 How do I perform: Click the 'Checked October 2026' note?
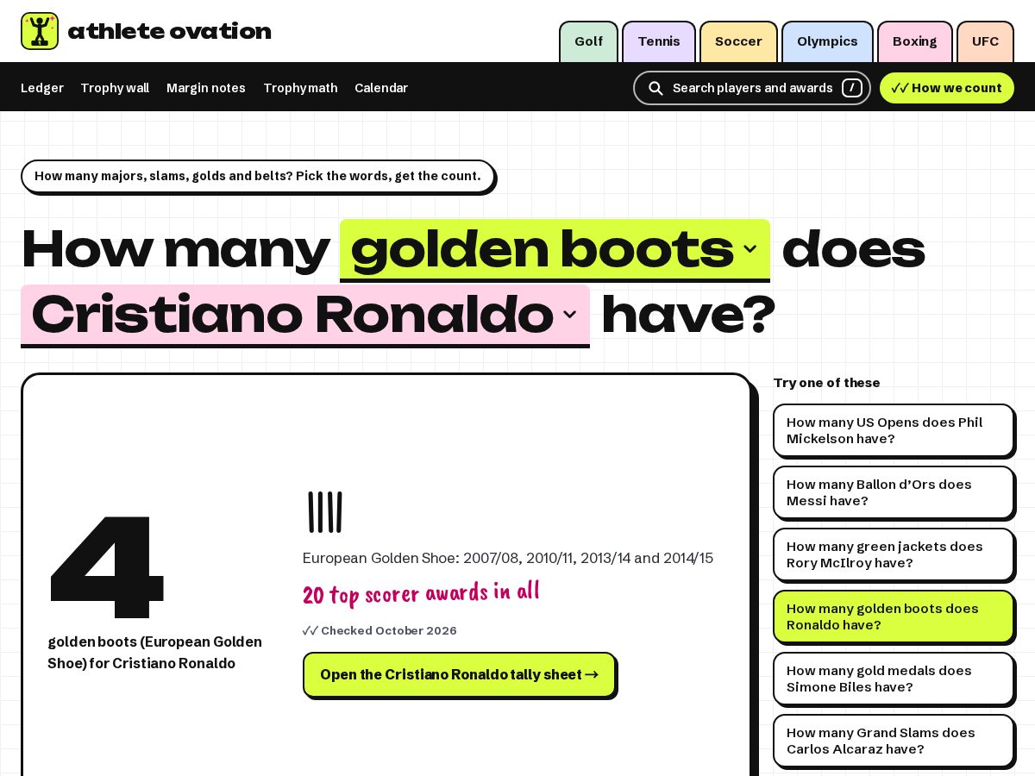(x=379, y=630)
